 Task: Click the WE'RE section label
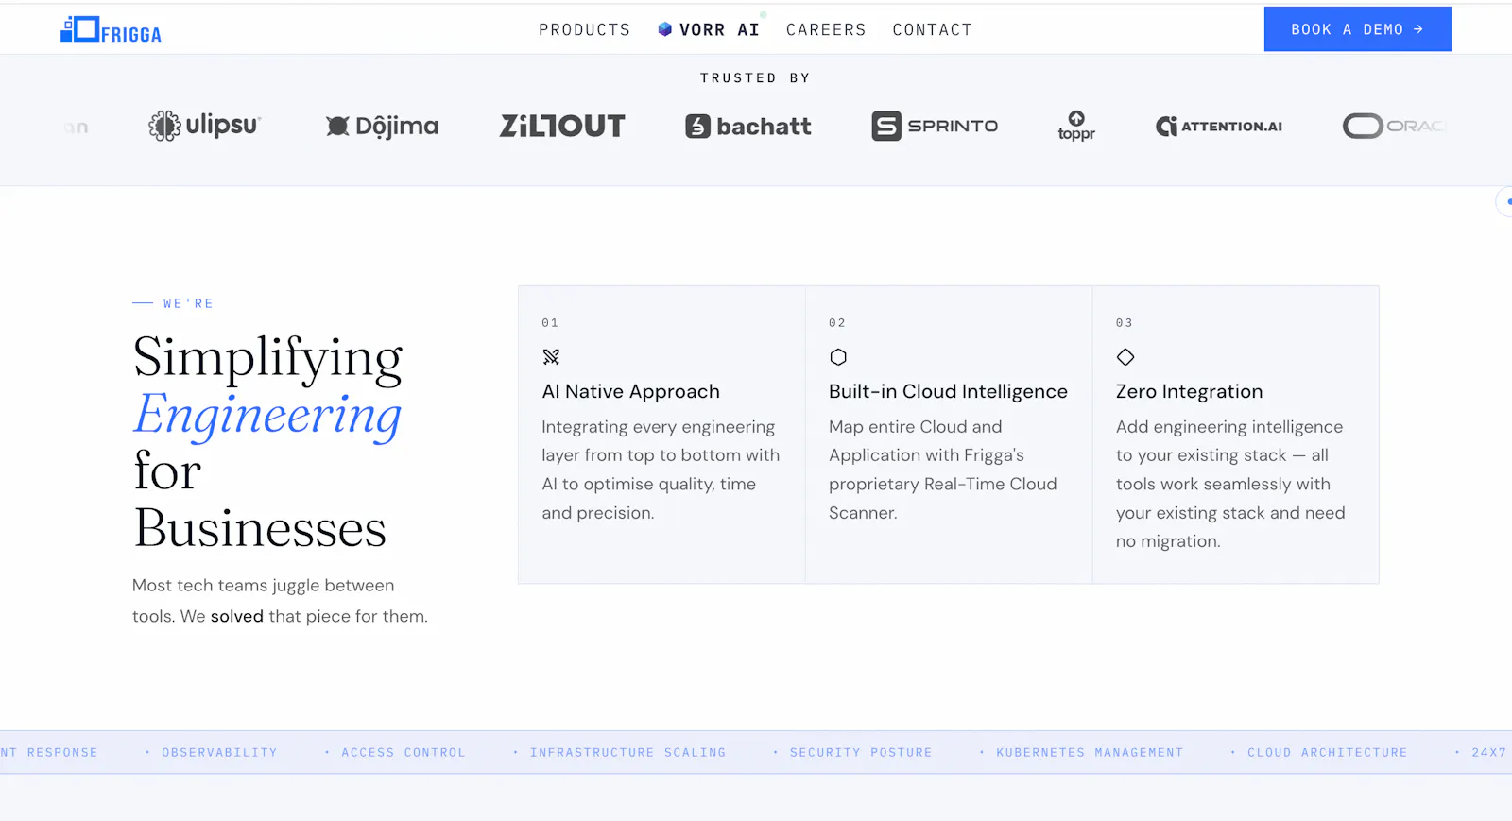(188, 303)
